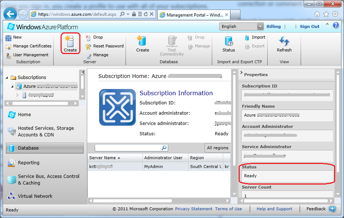Open the Terms of Use link
Image resolution: width=344 pixels, height=218 pixels.
click(x=228, y=209)
